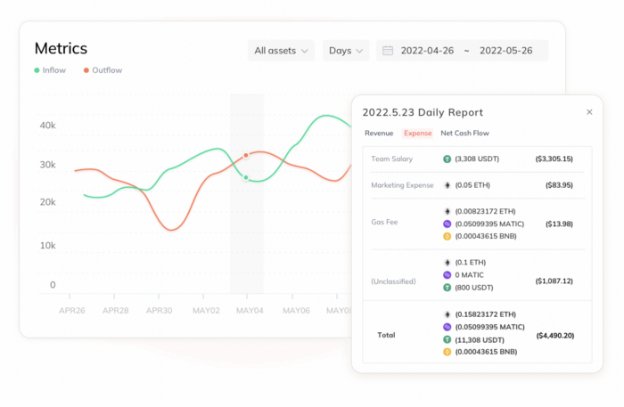Click the ETH icon in Total row
Screen dimensions: 624x407
[x=447, y=314]
